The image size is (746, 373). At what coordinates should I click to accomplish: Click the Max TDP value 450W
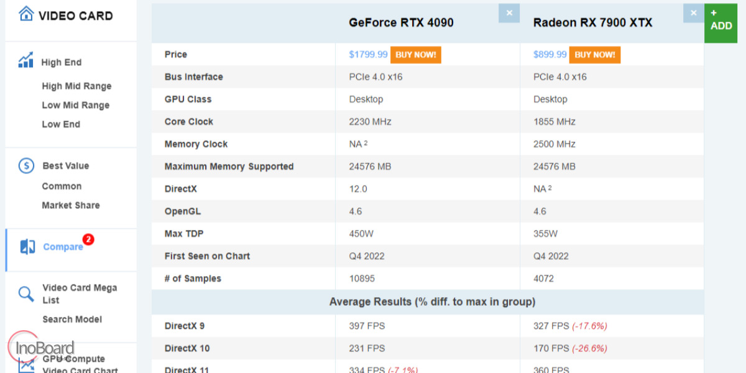362,234
